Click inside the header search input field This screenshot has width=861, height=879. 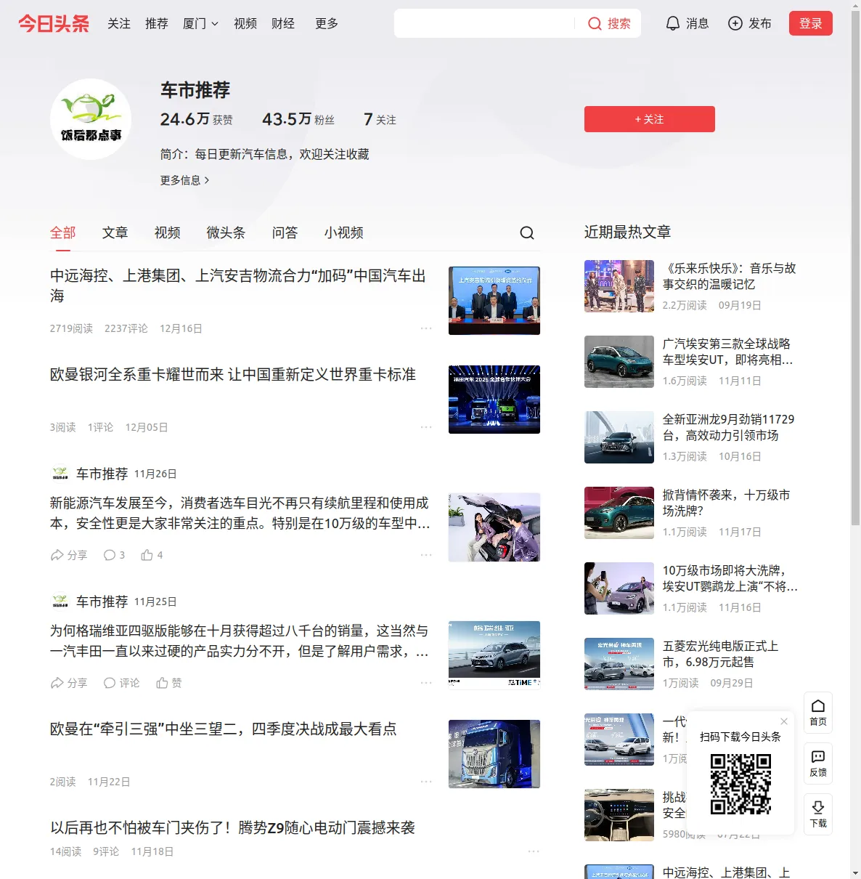click(485, 23)
